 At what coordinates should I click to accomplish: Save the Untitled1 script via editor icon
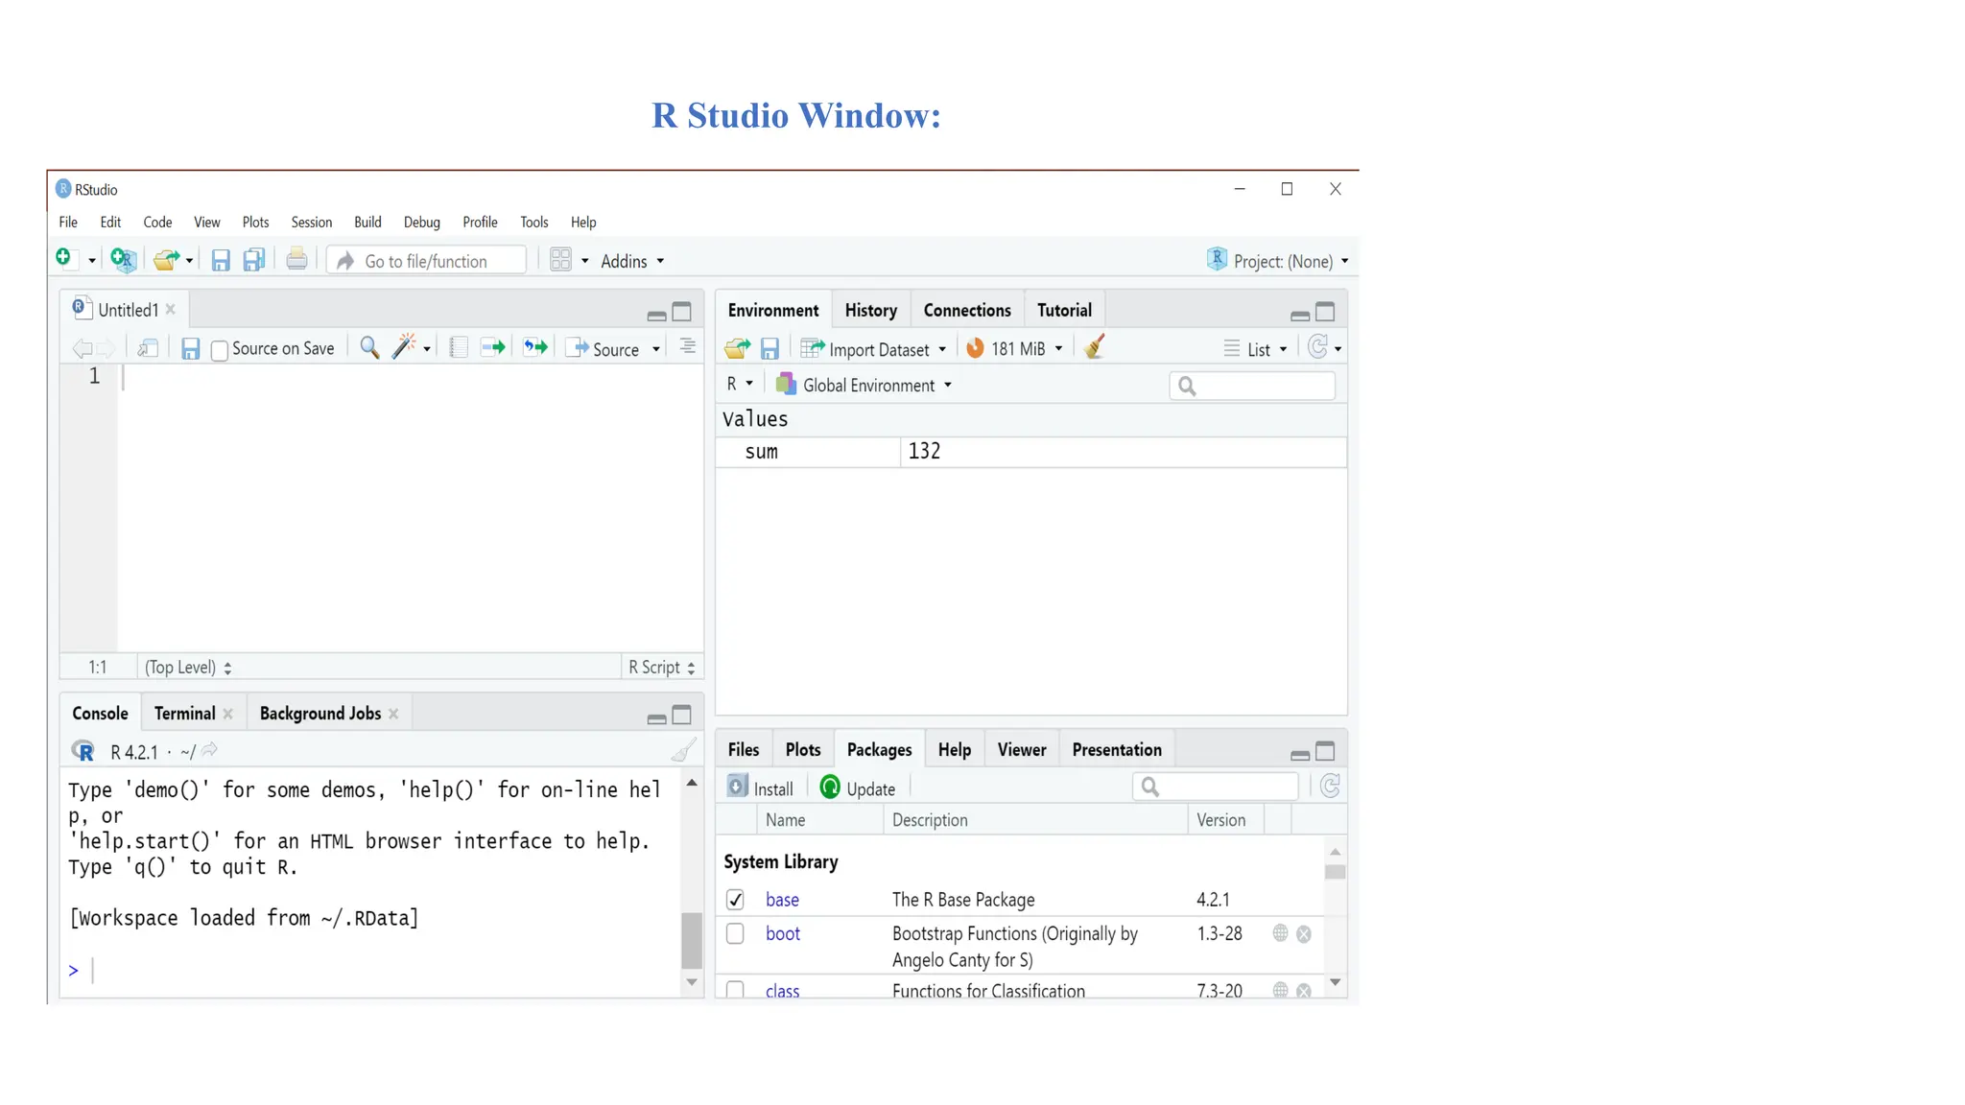(x=190, y=349)
